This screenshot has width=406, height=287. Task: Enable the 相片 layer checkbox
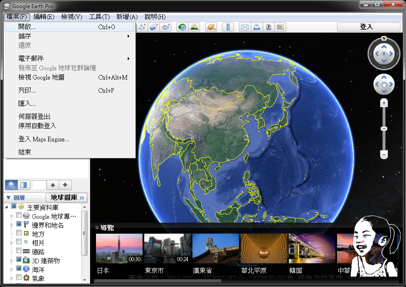point(19,242)
